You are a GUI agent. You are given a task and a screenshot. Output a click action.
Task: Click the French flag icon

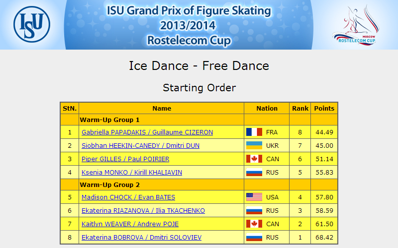[254, 132]
